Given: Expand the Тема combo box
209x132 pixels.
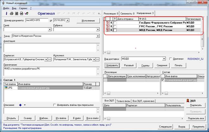Looking at the screenshot, I should (98, 36).
